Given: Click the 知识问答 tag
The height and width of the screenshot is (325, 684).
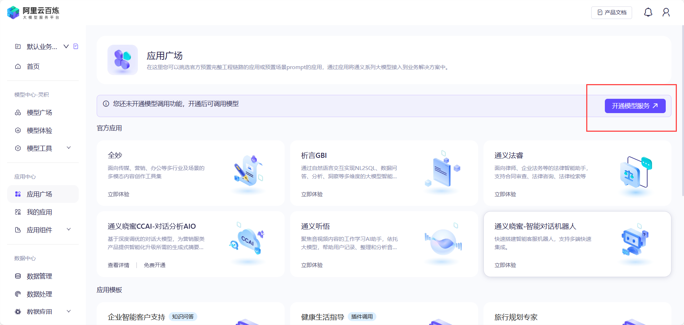Looking at the screenshot, I should pyautogui.click(x=183, y=317).
